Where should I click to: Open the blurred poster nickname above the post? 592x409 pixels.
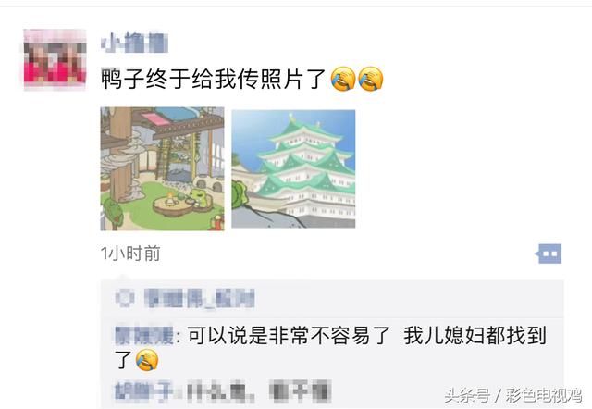(134, 43)
